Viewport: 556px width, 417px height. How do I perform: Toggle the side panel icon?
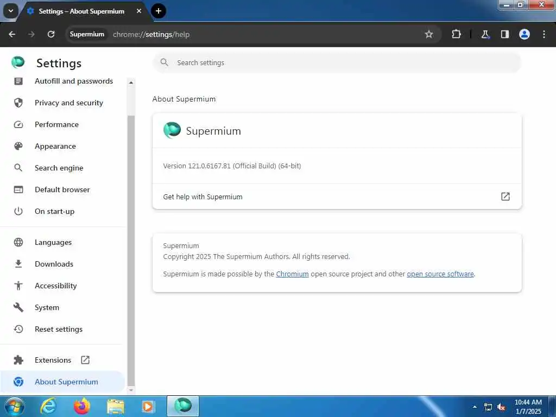click(505, 34)
